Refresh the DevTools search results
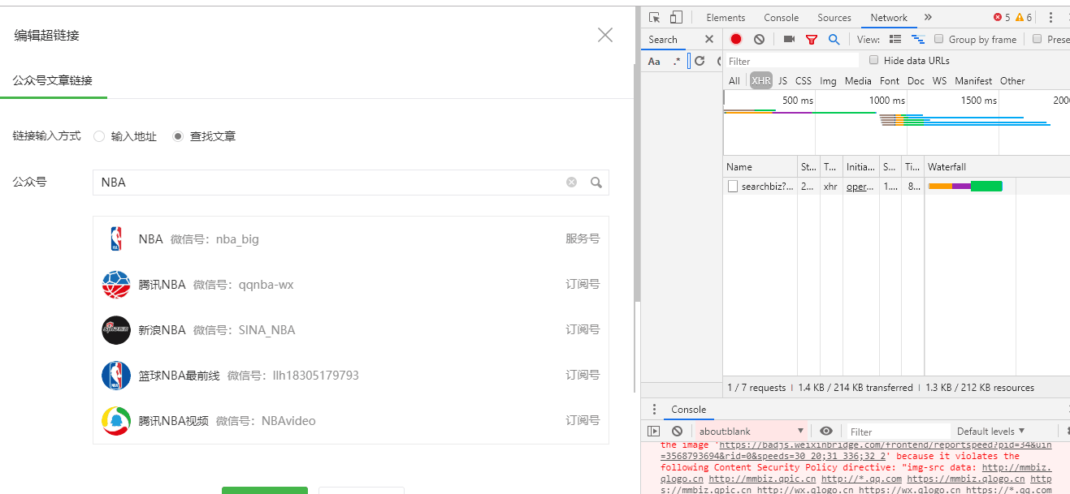 click(x=700, y=61)
